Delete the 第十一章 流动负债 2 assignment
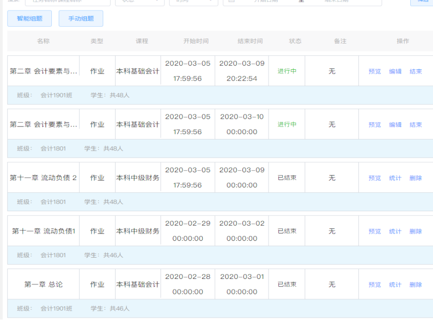The width and height of the screenshot is (433, 320). [416, 178]
